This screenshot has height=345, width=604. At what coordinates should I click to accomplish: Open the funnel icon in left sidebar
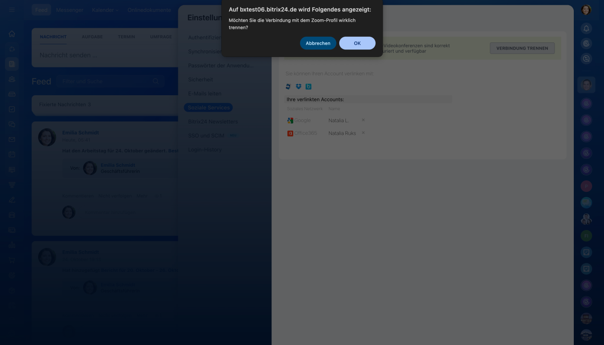(12, 185)
